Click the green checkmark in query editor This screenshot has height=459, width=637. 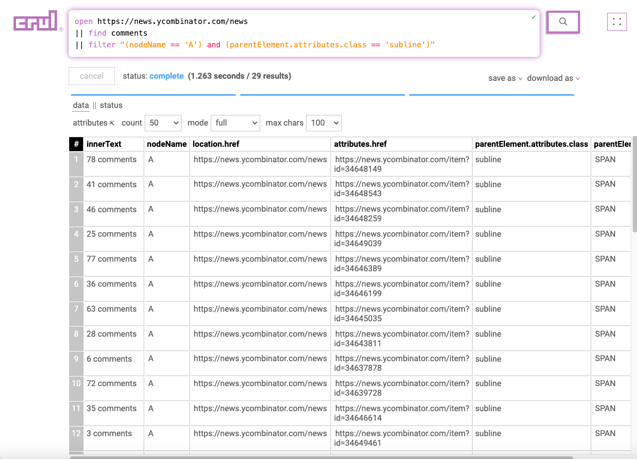533,18
